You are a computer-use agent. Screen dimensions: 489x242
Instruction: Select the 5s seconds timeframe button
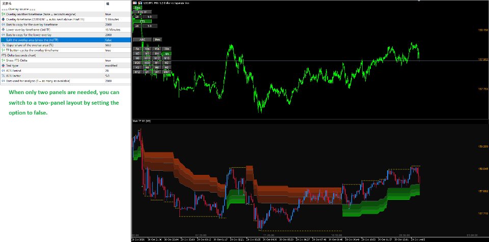tap(138, 49)
